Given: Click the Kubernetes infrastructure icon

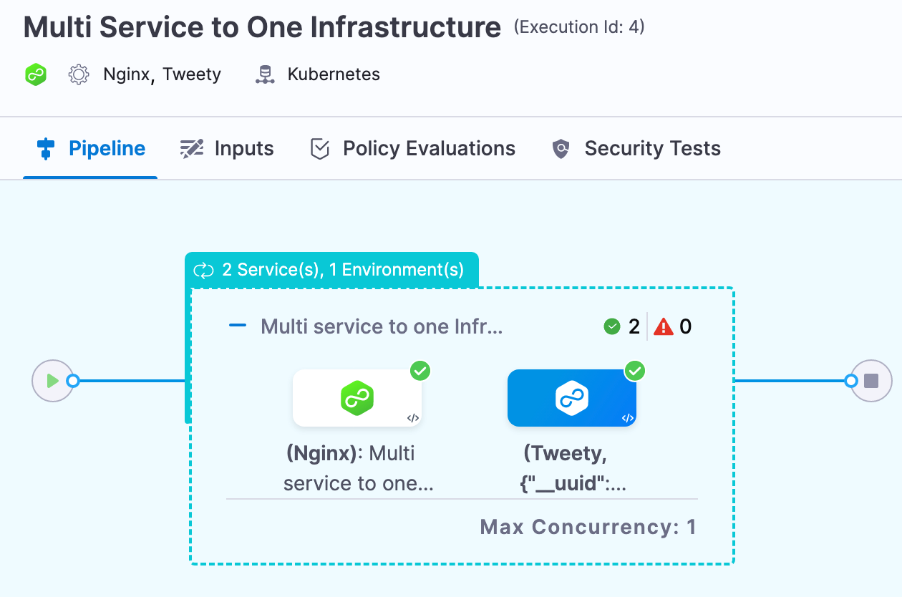Looking at the screenshot, I should 266,74.
